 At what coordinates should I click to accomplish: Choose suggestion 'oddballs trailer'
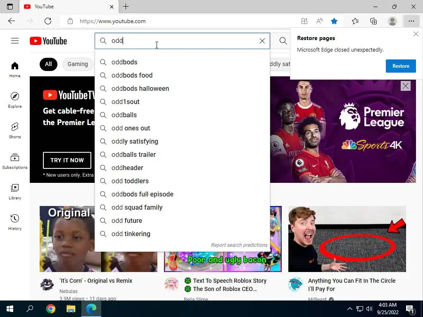[x=182, y=154]
